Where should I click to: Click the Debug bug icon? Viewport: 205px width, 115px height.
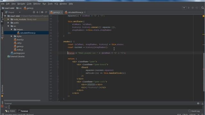(193, 8)
